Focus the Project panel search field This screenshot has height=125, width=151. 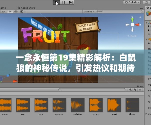(x=92, y=90)
